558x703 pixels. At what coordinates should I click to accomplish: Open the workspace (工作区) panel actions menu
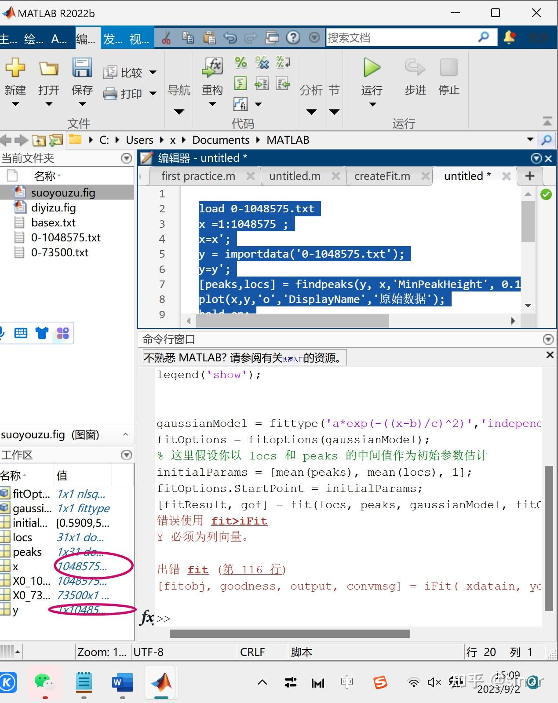coord(127,455)
